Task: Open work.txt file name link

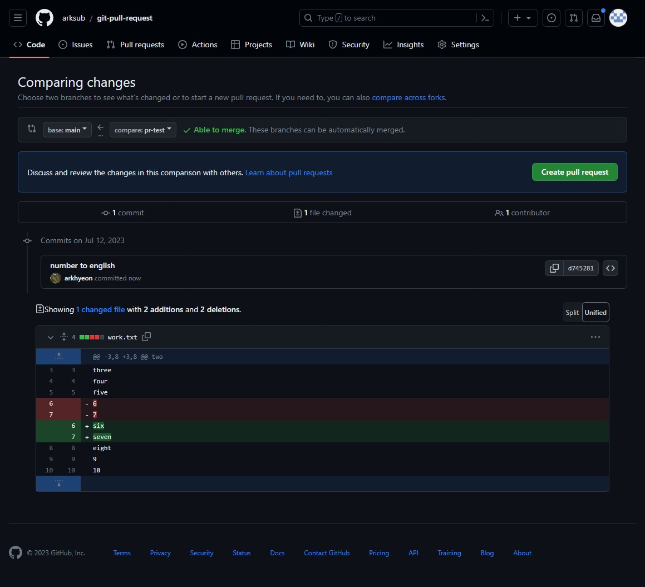Action: point(122,337)
